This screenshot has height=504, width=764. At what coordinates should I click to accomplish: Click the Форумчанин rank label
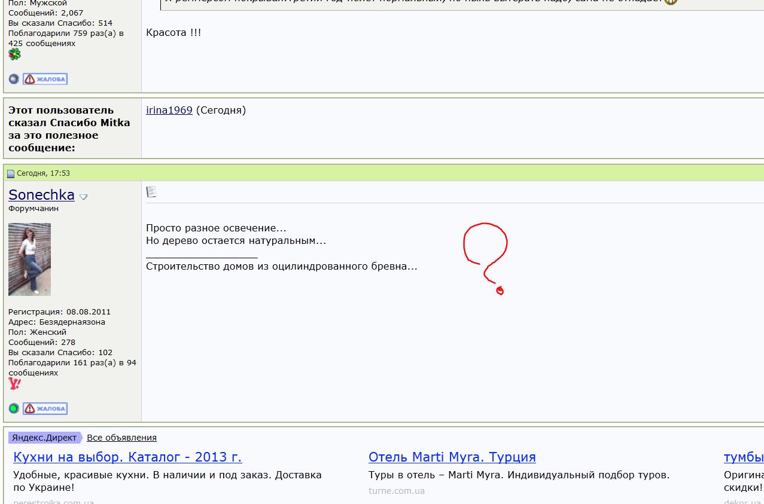click(34, 209)
